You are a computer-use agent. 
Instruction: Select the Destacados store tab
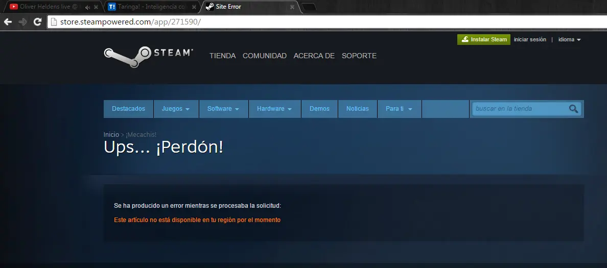[129, 109]
